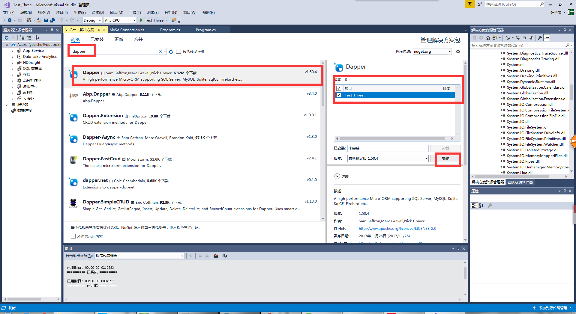Screen dimensions: 576x314
Task: Click the notifications flag icon in title bar
Action: pyautogui.click(x=470, y=4)
